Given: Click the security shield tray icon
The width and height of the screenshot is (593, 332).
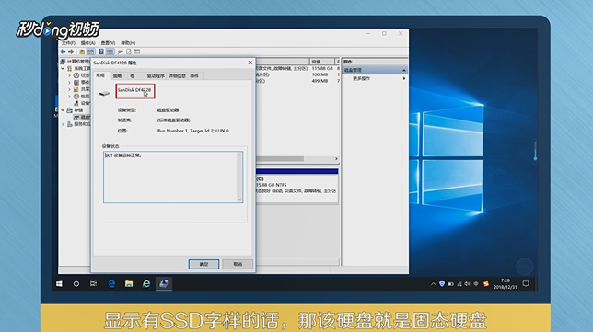Looking at the screenshot, I should 442,283.
